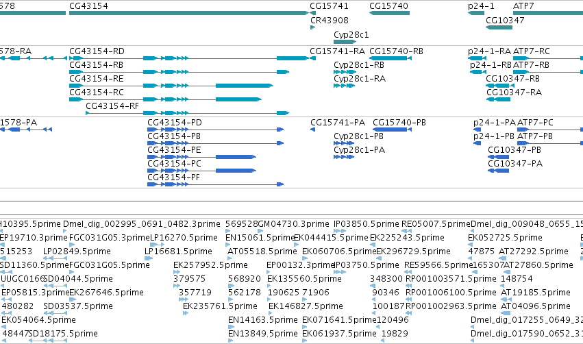The width and height of the screenshot is (583, 344).
Task: Select the EK071641.5prime EST label
Action: click(x=339, y=320)
